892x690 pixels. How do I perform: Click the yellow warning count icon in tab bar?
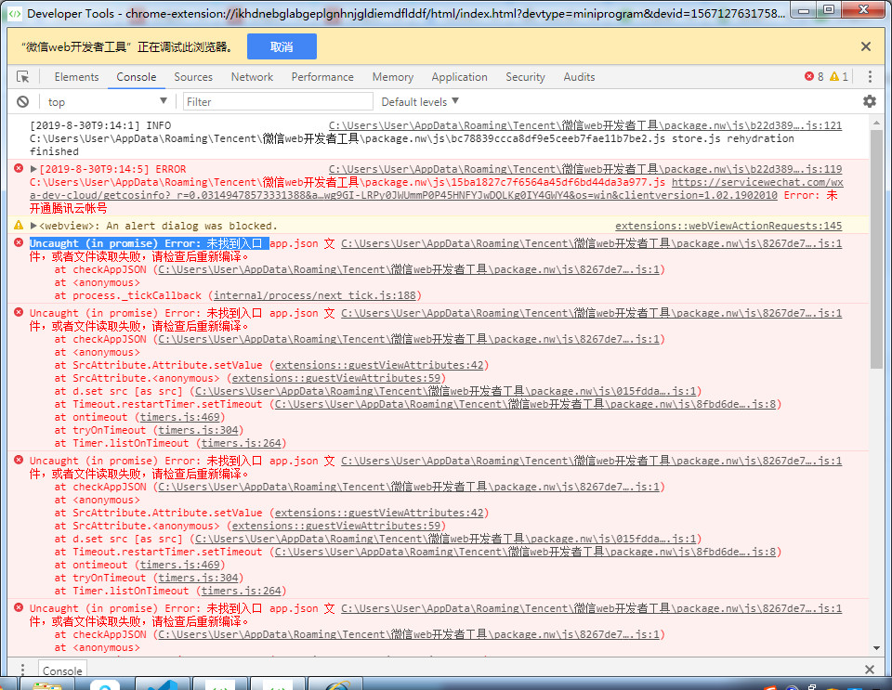(x=834, y=76)
